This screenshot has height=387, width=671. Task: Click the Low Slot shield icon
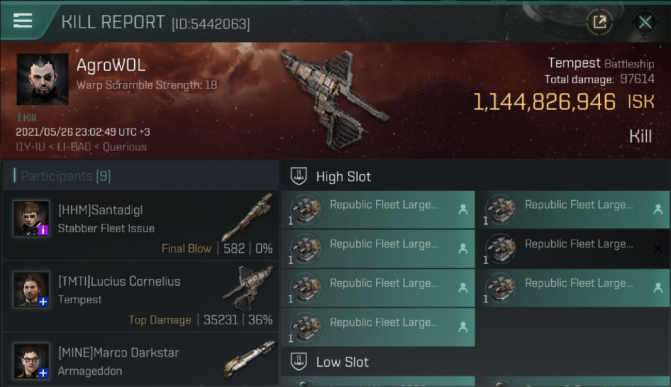[299, 362]
